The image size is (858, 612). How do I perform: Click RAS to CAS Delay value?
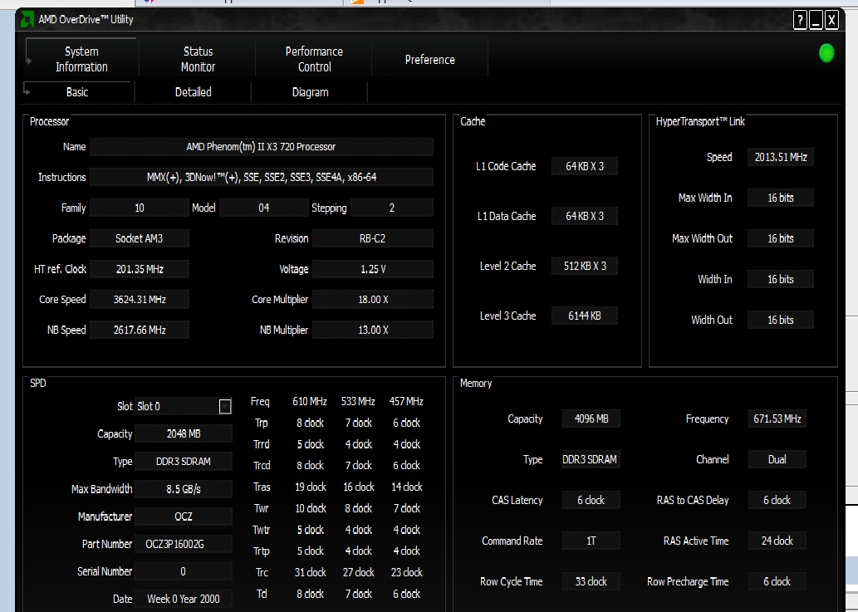click(777, 500)
